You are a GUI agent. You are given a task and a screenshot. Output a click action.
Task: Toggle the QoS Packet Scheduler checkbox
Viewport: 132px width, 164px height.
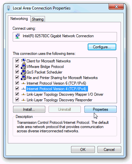pyautogui.click(x=17, y=72)
